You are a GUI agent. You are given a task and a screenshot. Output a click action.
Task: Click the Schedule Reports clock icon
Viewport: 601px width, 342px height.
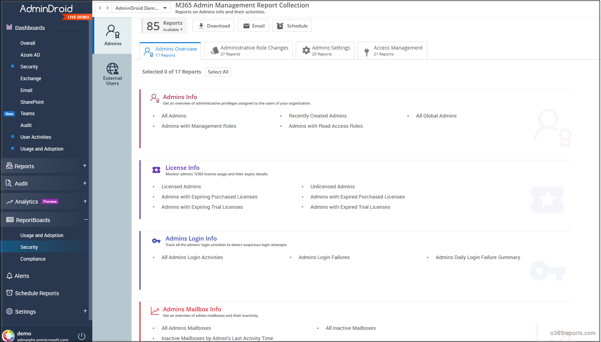[9, 293]
